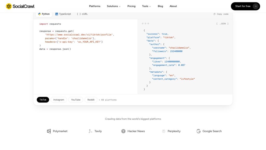This screenshot has width=266, height=150.
Task: Click the "lifestyle" content_category value
Action: [187, 79]
